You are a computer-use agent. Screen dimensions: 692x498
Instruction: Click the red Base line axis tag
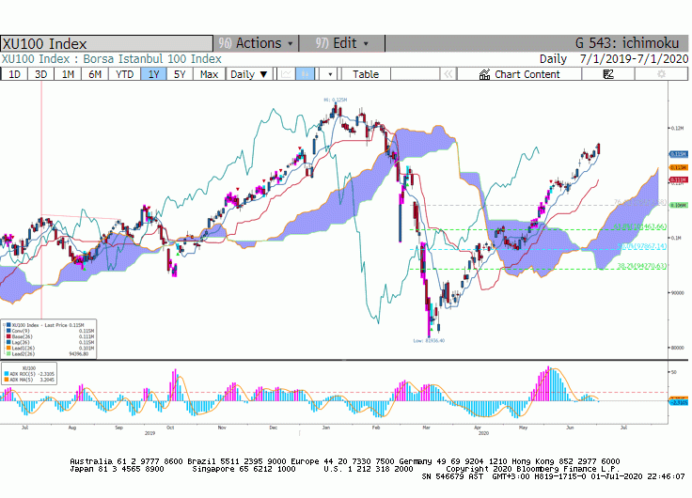pyautogui.click(x=678, y=180)
